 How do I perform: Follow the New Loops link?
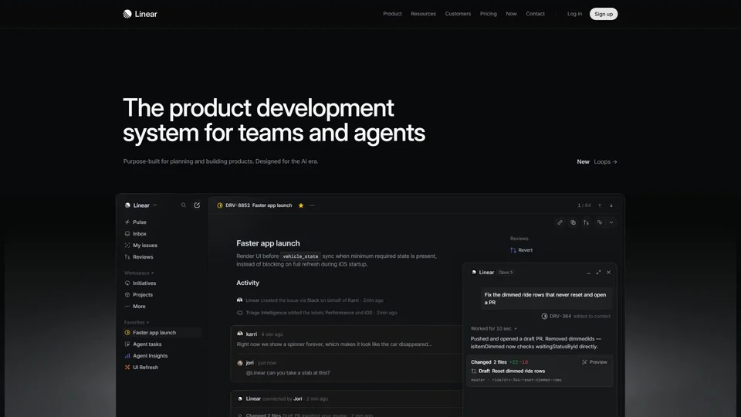coord(597,161)
